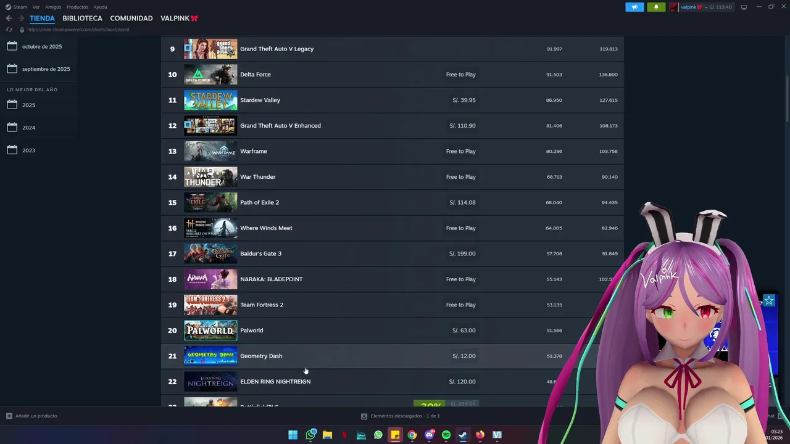Open Grand Theft Auto V Legacy thumbnail

point(210,49)
